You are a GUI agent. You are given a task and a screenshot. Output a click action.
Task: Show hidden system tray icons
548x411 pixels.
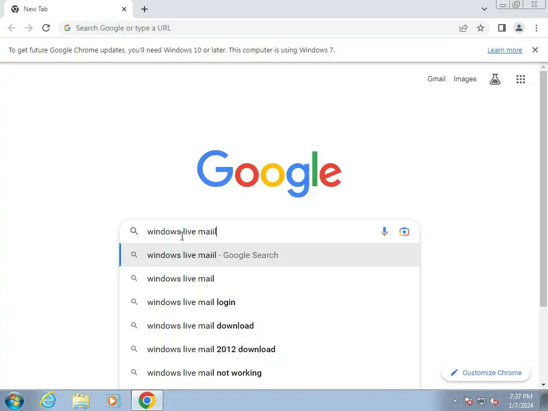coord(455,401)
